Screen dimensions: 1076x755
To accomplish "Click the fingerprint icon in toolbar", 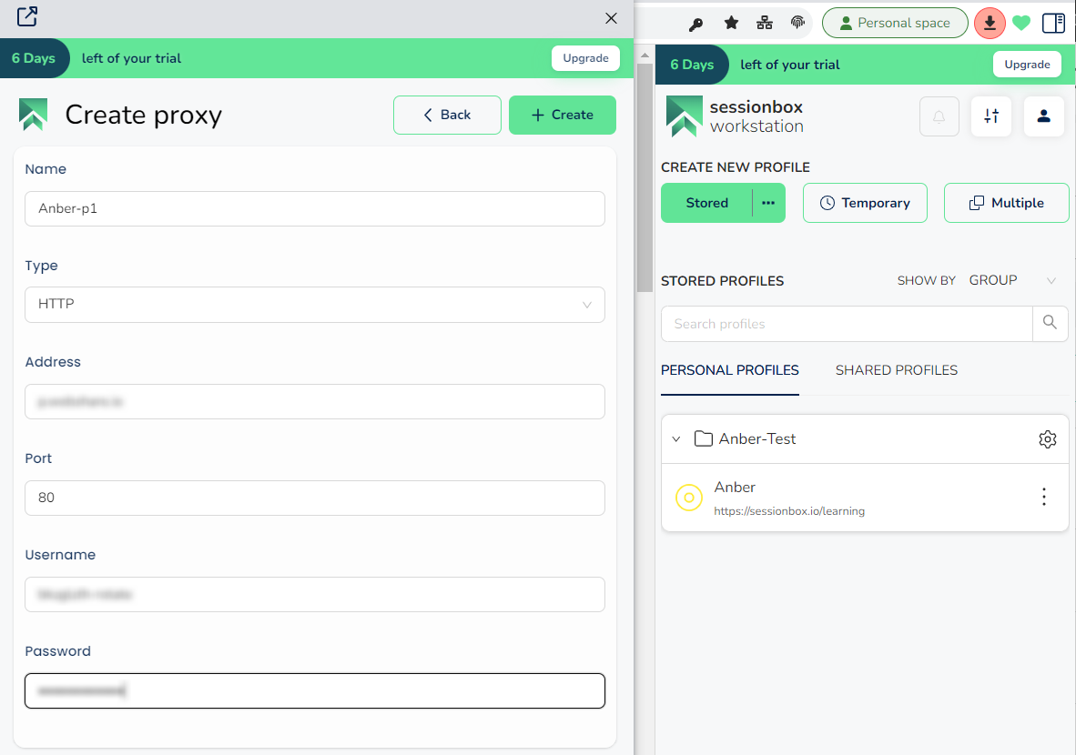I will coord(797,23).
